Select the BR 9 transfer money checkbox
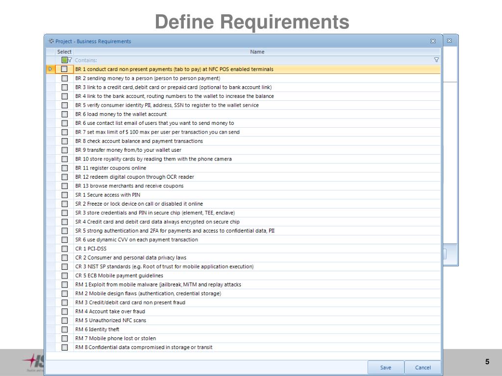 click(x=65, y=150)
